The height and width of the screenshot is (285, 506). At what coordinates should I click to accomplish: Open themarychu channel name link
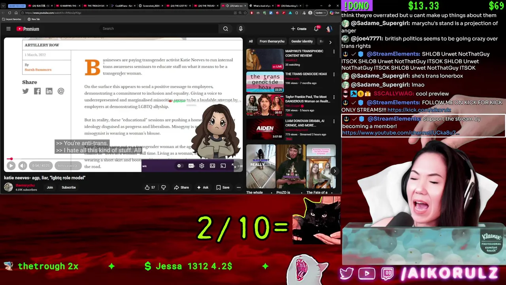point(25,185)
